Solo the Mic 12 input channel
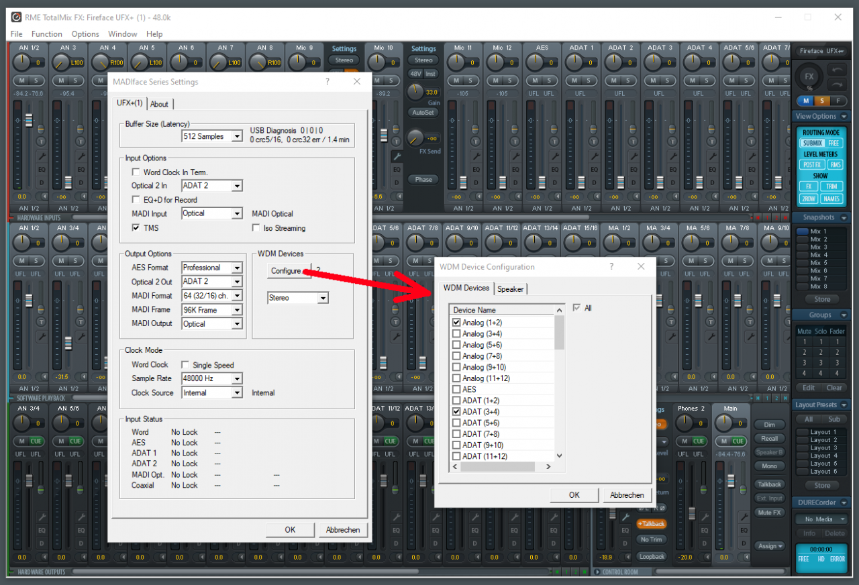859x585 pixels. (510, 81)
